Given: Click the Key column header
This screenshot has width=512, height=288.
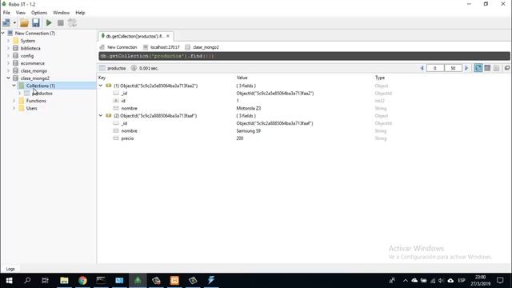Looking at the screenshot, I should pos(102,78).
